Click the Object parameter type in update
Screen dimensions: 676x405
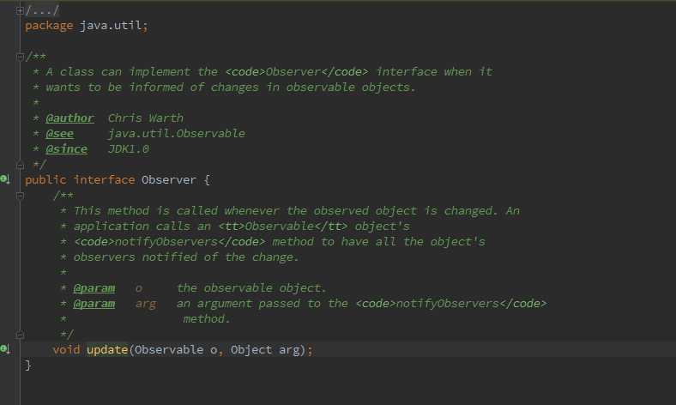click(x=251, y=350)
